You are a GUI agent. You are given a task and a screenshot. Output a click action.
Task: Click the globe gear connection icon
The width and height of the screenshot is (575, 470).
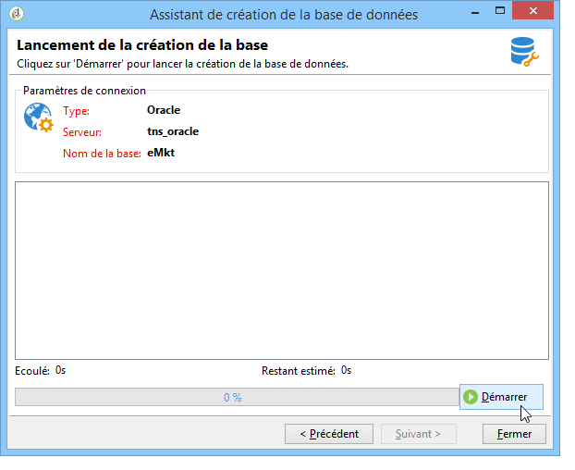[x=39, y=117]
